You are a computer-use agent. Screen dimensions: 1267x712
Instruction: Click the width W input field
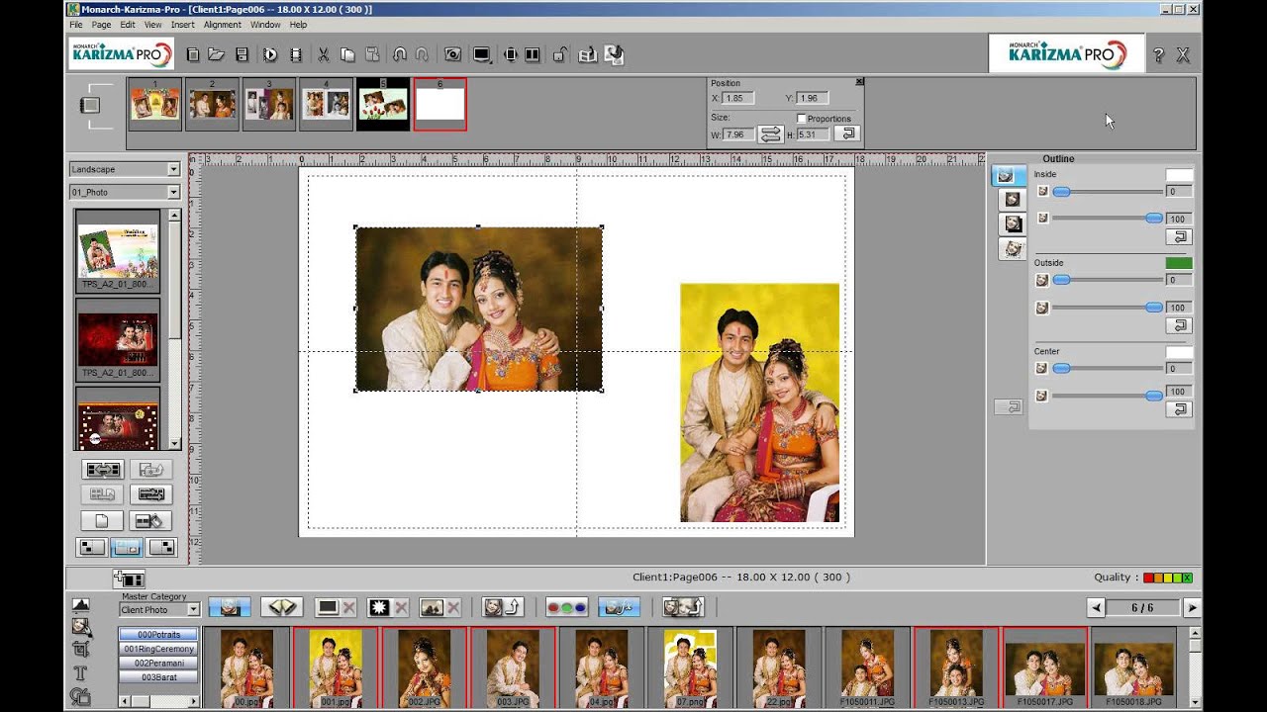738,134
